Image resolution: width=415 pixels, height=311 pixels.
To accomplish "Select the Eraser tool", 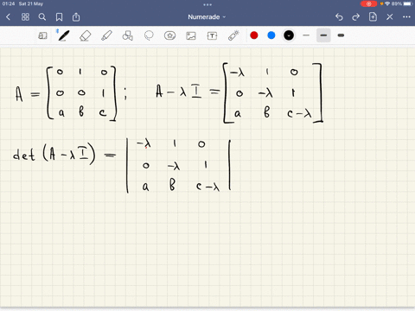I will [85, 35].
